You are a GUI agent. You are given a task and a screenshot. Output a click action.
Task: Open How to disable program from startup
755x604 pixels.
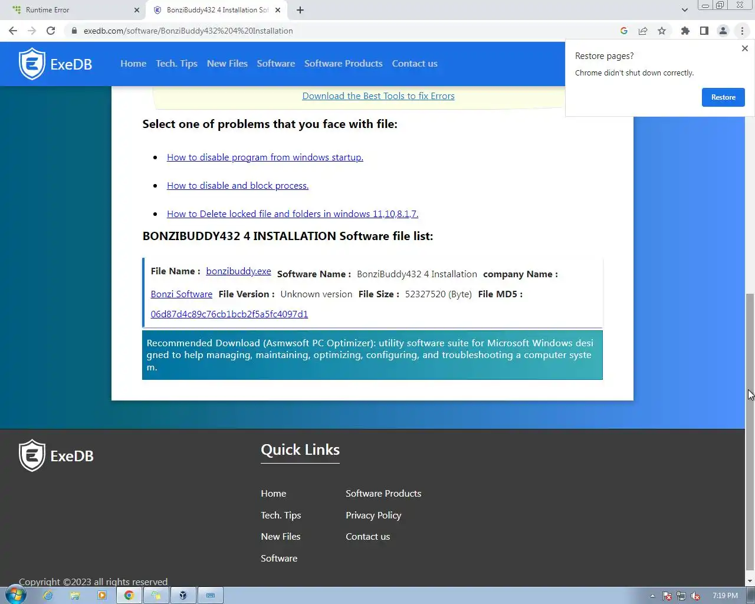coord(265,157)
